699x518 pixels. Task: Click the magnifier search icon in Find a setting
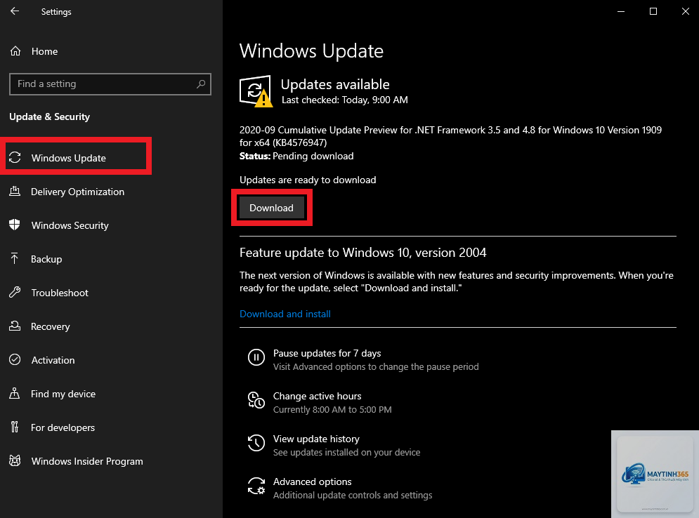201,84
